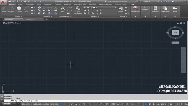This screenshot has width=188, height=106.
Task: Click the keyword search box
Action: coord(121,1)
